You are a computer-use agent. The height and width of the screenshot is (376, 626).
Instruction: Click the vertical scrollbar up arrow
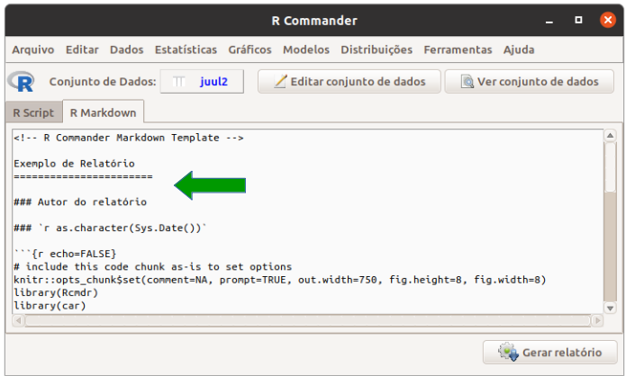610,136
